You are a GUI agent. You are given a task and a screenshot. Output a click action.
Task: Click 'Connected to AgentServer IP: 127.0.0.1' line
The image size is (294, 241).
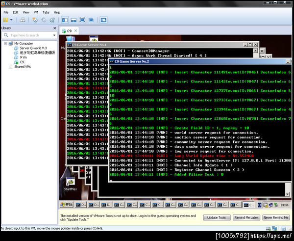coord(200,161)
